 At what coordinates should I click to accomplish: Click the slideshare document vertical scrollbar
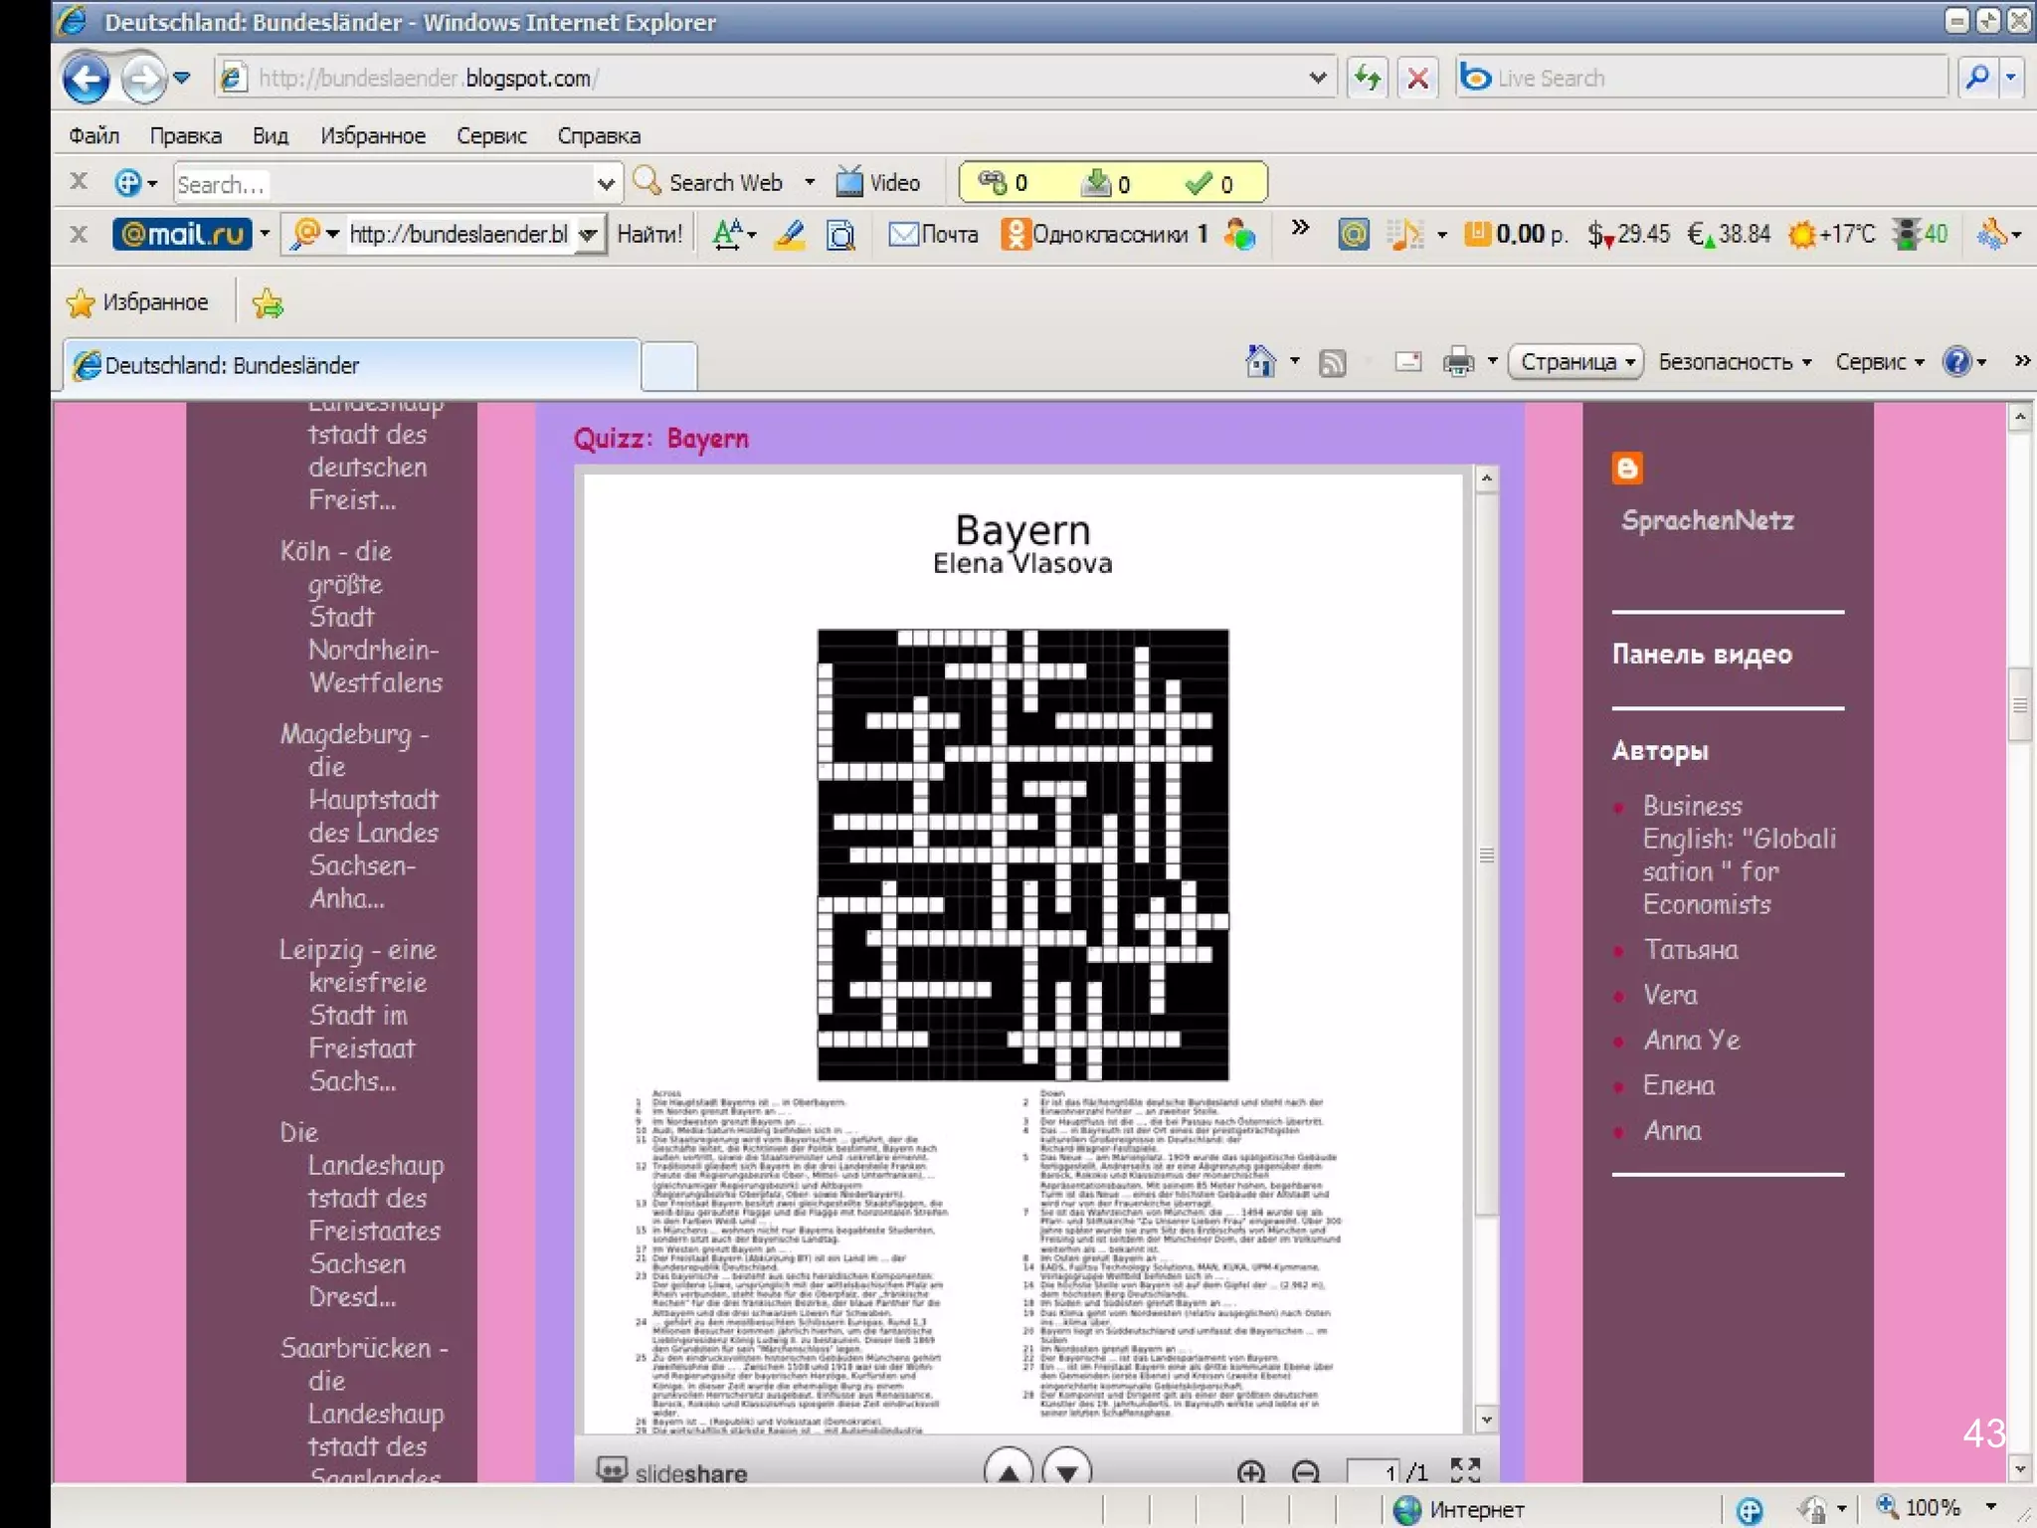coord(1486,856)
